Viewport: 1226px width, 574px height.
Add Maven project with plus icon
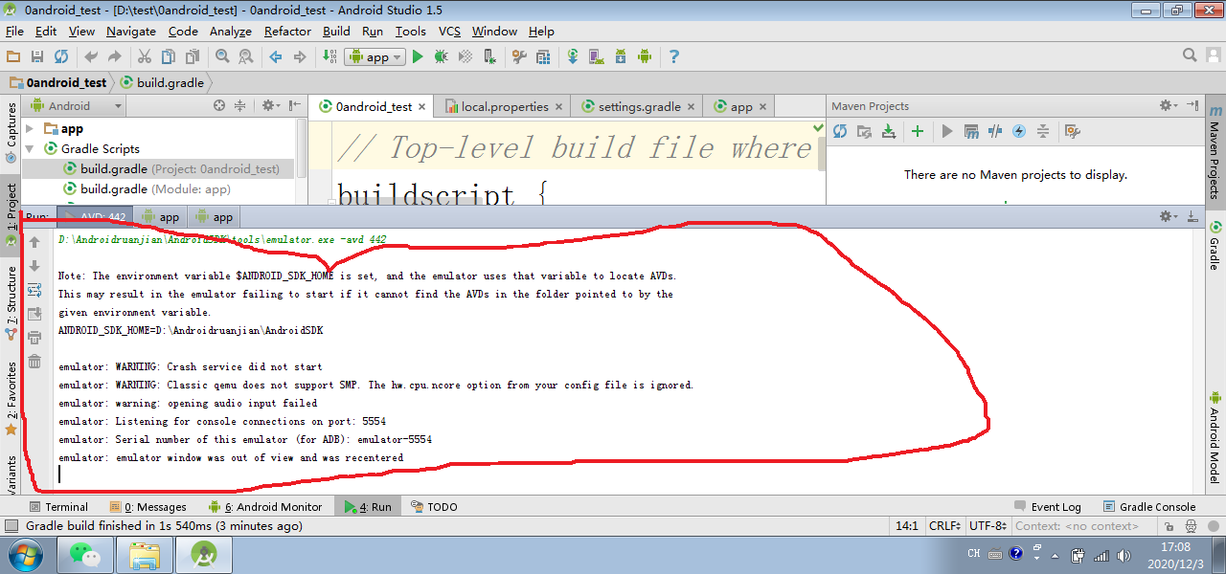pyautogui.click(x=918, y=131)
